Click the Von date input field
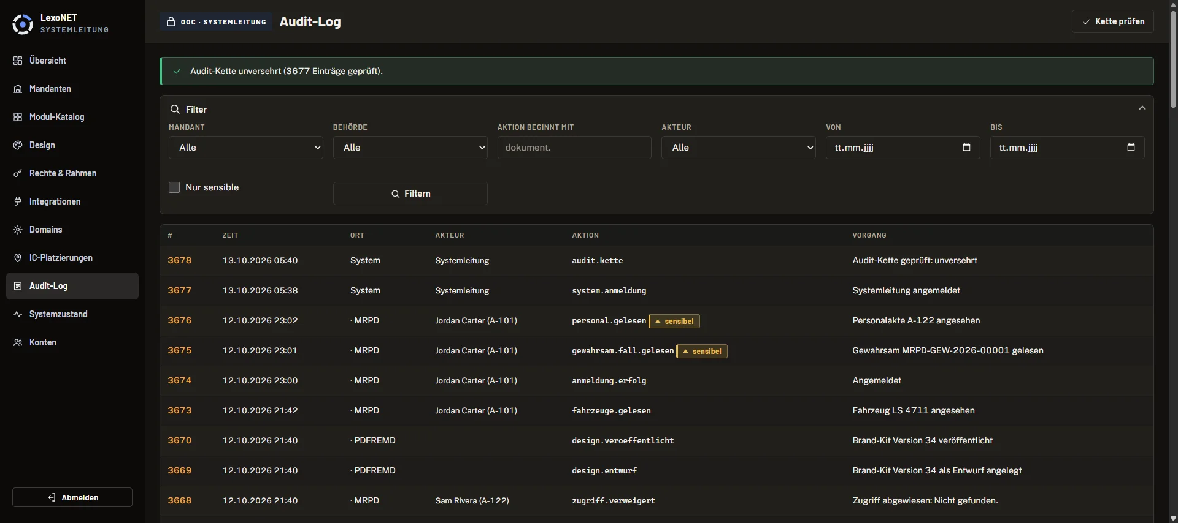1178x523 pixels. pos(903,148)
